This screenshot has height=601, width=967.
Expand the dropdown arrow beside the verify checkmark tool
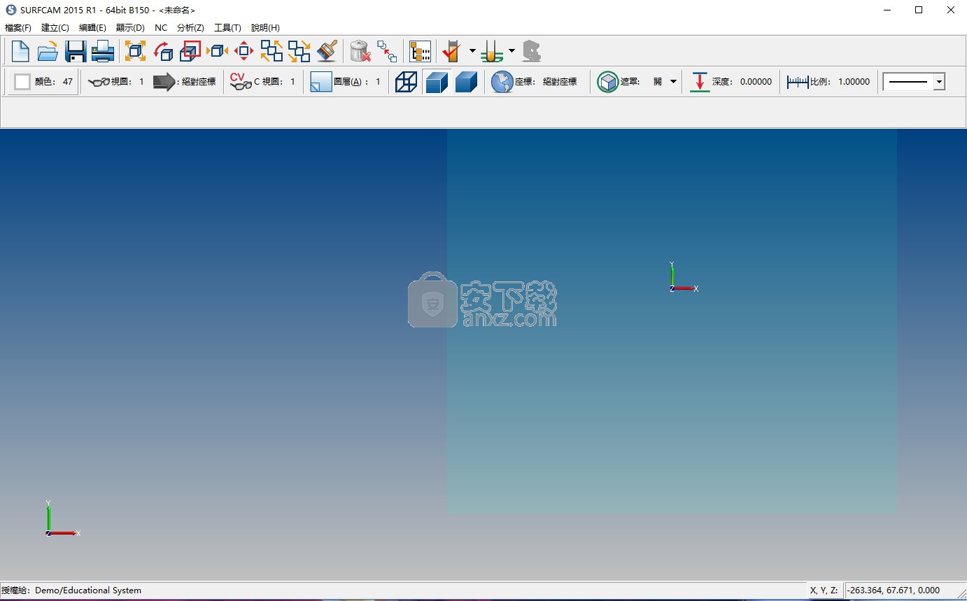[x=472, y=51]
